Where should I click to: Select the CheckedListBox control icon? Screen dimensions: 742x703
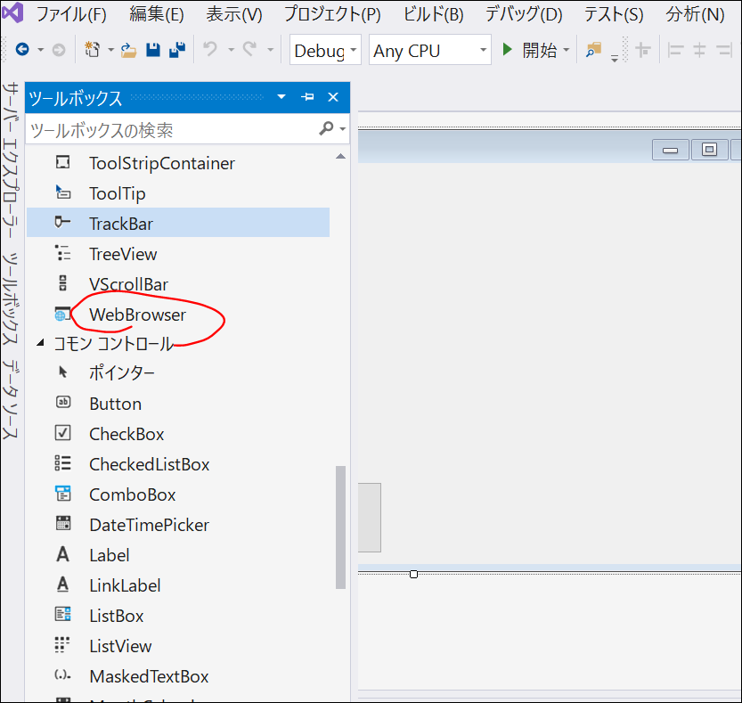pos(63,463)
